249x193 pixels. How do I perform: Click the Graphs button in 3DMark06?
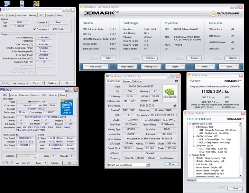[176, 66]
